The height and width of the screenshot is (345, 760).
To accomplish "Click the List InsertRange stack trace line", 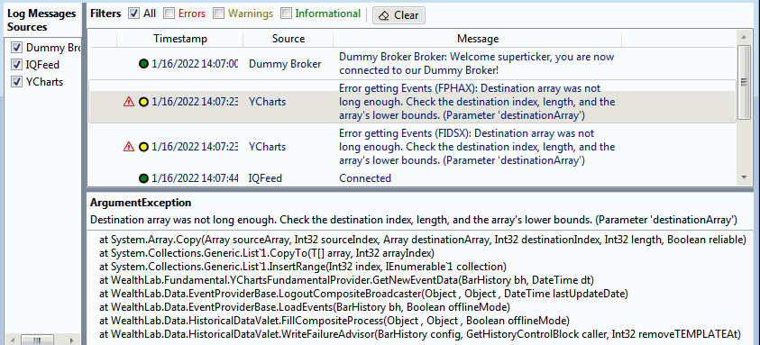I will click(302, 267).
